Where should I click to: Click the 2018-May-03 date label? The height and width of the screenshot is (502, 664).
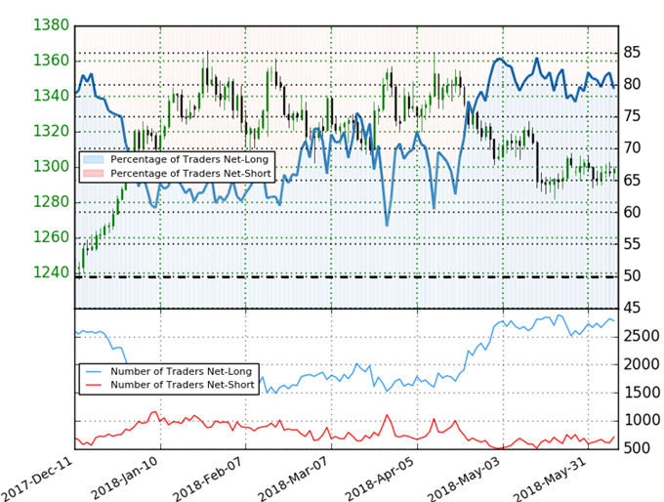[465, 479]
